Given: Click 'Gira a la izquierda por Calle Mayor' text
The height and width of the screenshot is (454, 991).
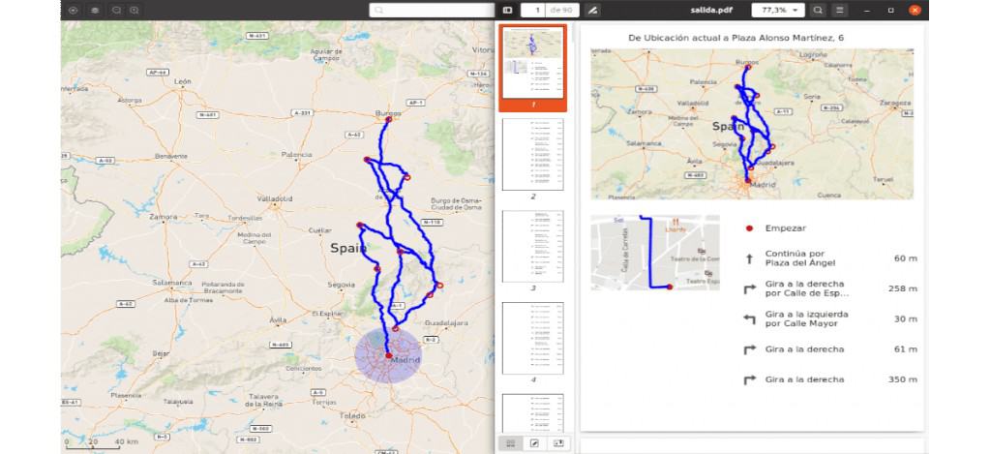Looking at the screenshot, I should (806, 318).
